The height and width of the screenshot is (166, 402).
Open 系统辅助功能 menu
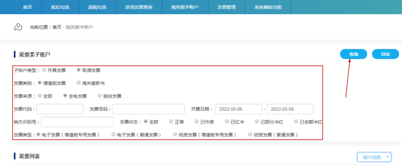268,7
